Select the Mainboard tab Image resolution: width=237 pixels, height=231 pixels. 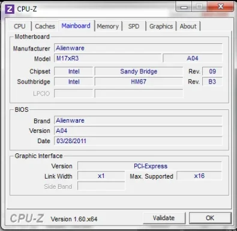(x=76, y=26)
